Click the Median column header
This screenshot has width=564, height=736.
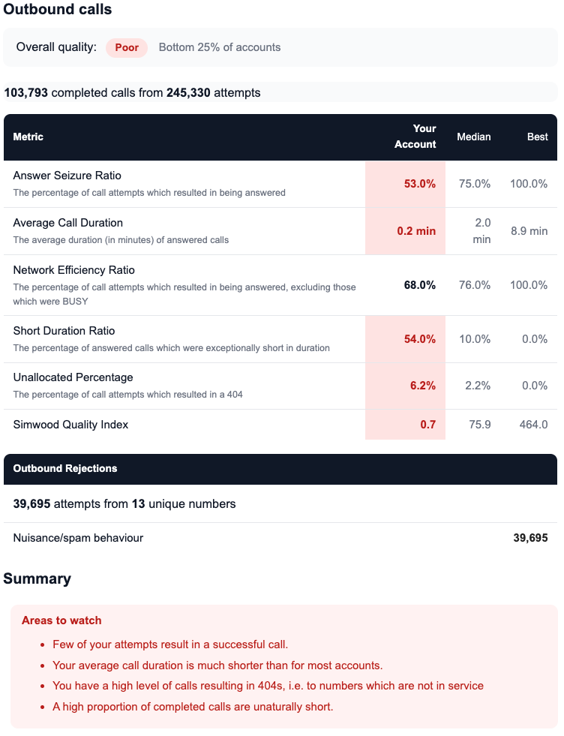click(473, 137)
